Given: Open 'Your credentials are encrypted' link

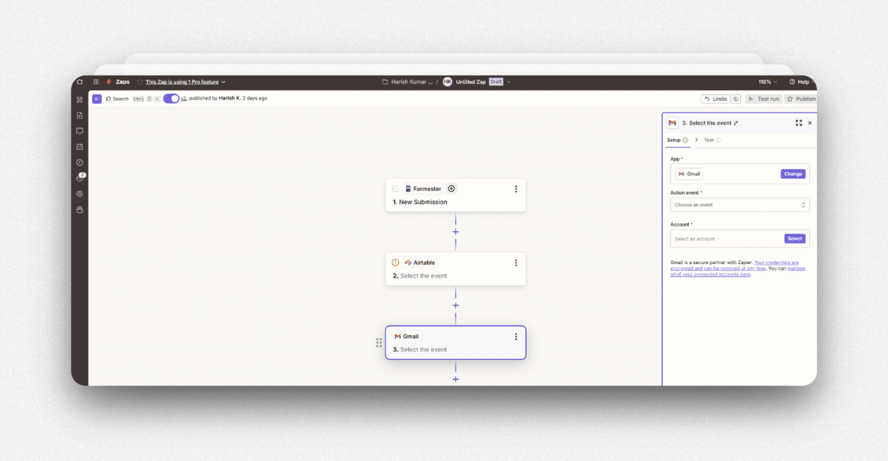Looking at the screenshot, I should click(x=734, y=265).
